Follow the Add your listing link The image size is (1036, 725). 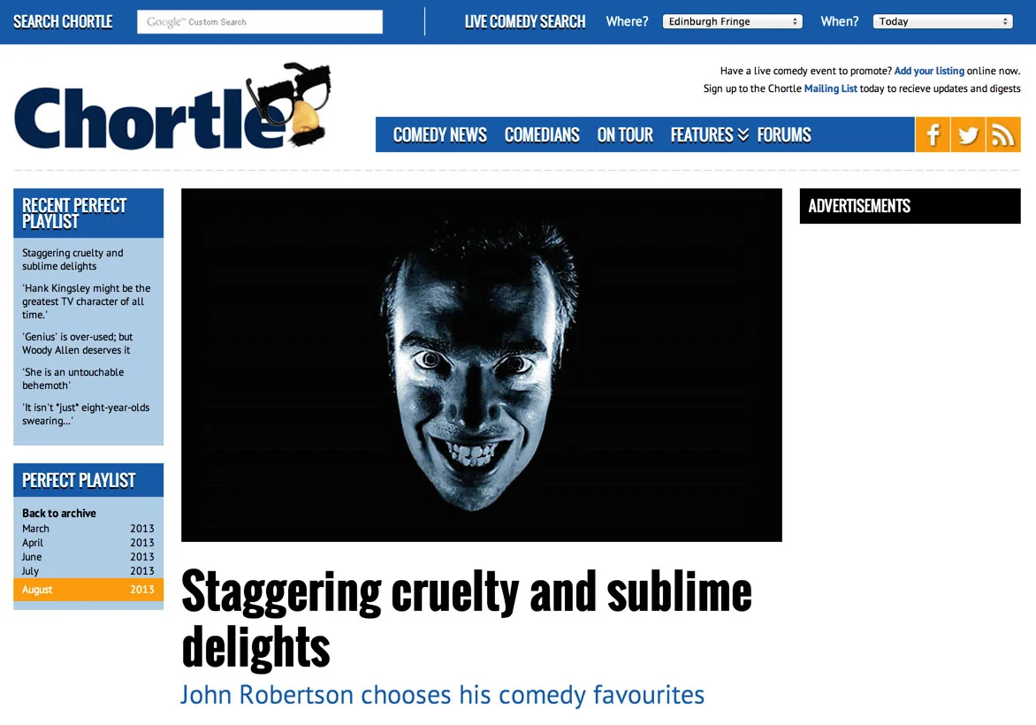(x=929, y=71)
